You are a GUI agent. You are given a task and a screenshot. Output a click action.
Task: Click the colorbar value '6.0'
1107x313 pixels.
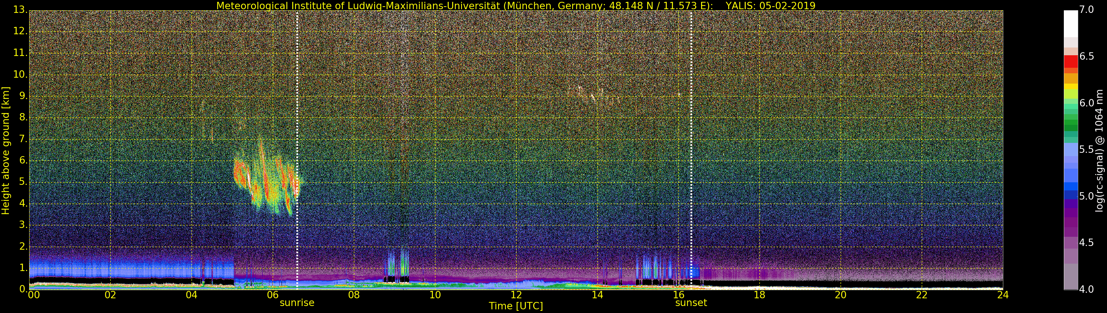[x=1086, y=103]
